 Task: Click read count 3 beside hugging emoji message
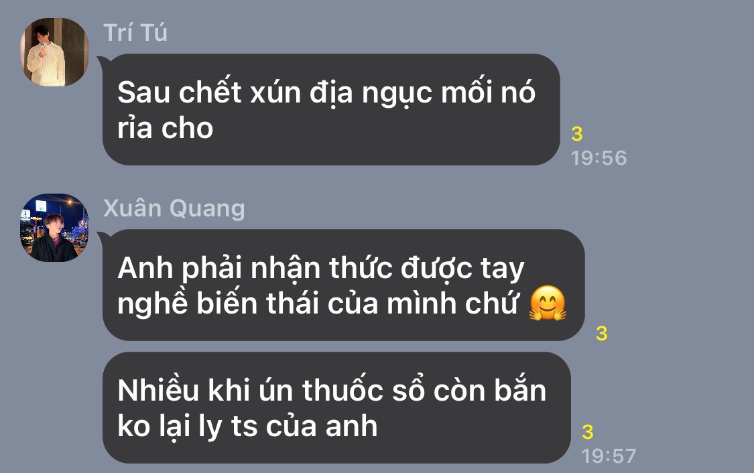[601, 333]
